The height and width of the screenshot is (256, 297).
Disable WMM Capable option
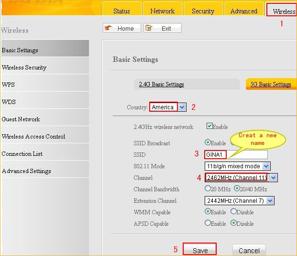233,211
